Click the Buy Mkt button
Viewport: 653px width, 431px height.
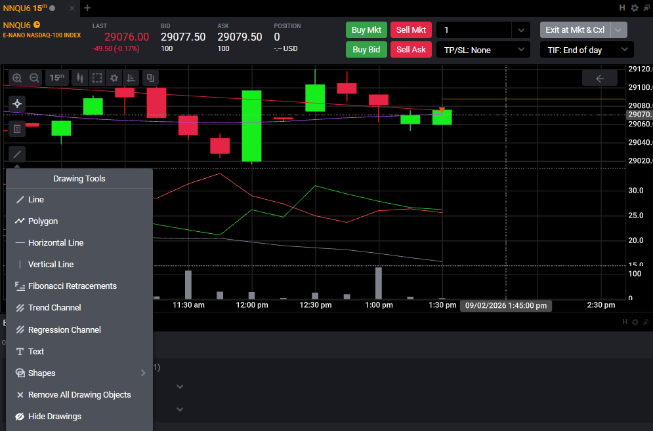coord(366,30)
